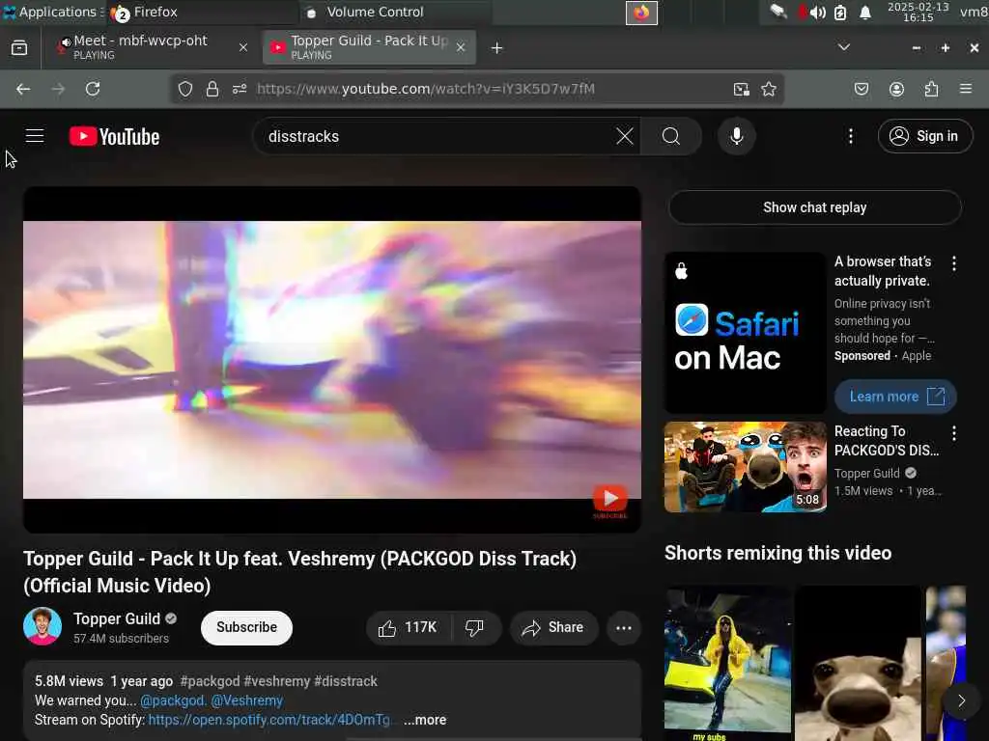The width and height of the screenshot is (989, 741).
Task: Click the subscribe watermark on video
Action: (610, 501)
